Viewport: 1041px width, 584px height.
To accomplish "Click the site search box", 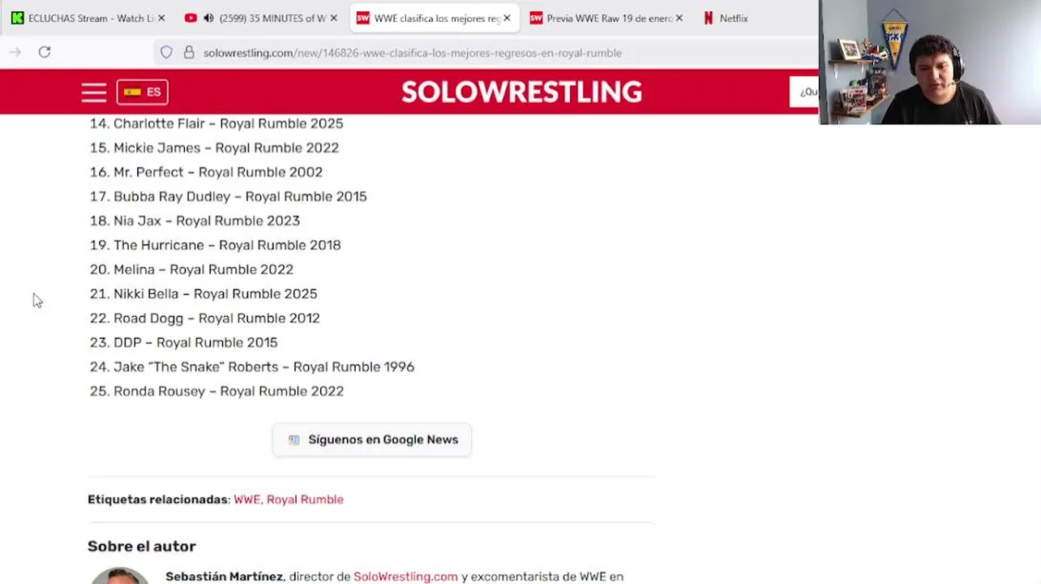I will coord(806,92).
